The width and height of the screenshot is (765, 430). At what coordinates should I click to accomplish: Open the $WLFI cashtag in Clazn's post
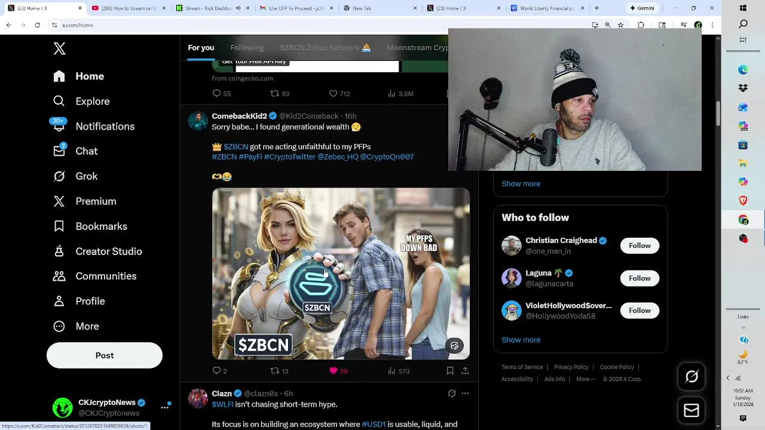click(222, 404)
